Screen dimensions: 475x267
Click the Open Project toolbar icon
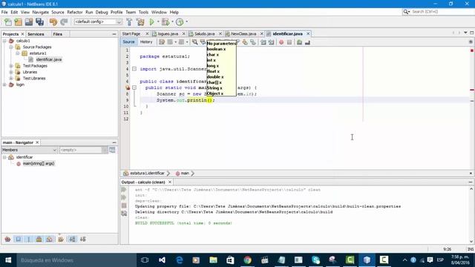[x=29, y=22]
